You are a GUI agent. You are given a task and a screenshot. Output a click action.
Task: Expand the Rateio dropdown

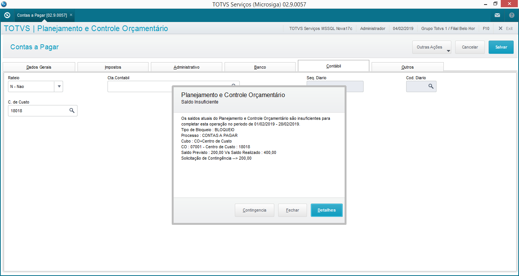coord(59,86)
